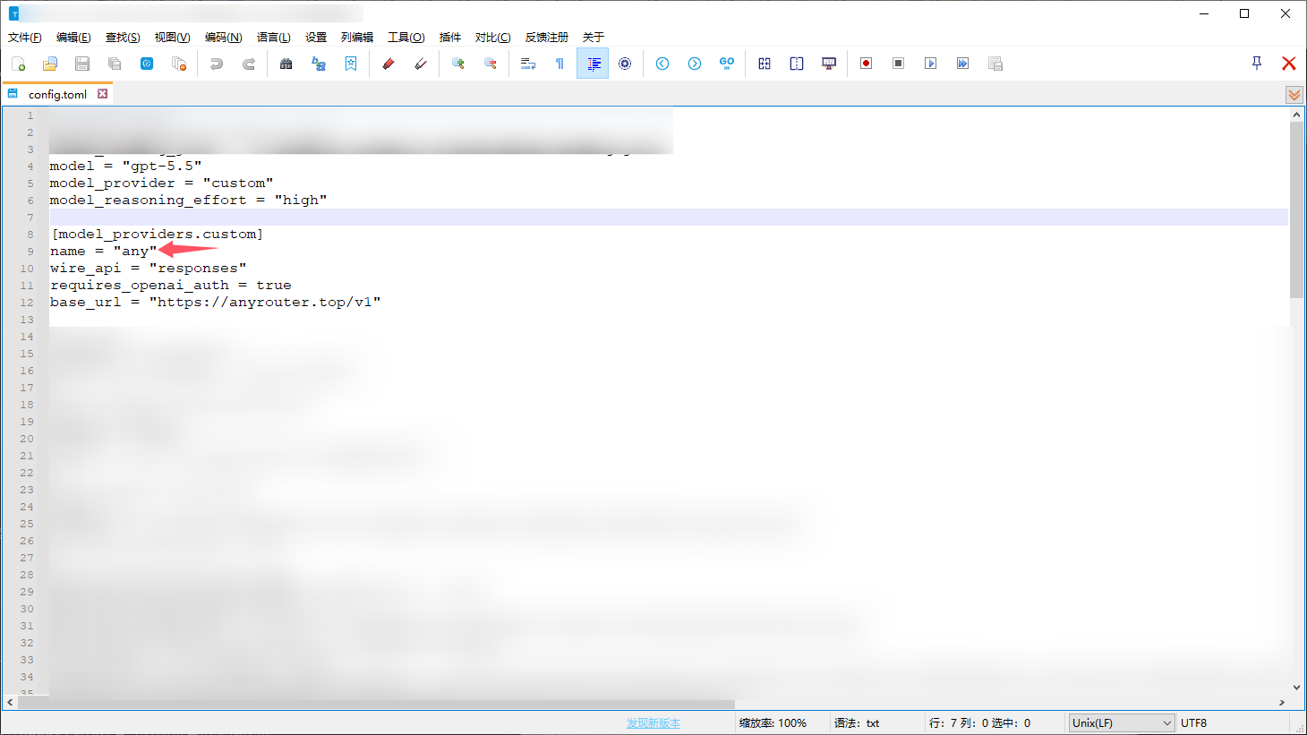Screen dimensions: 1307x735
Task: Open the 编辑(E) menu
Action: pyautogui.click(x=73, y=37)
